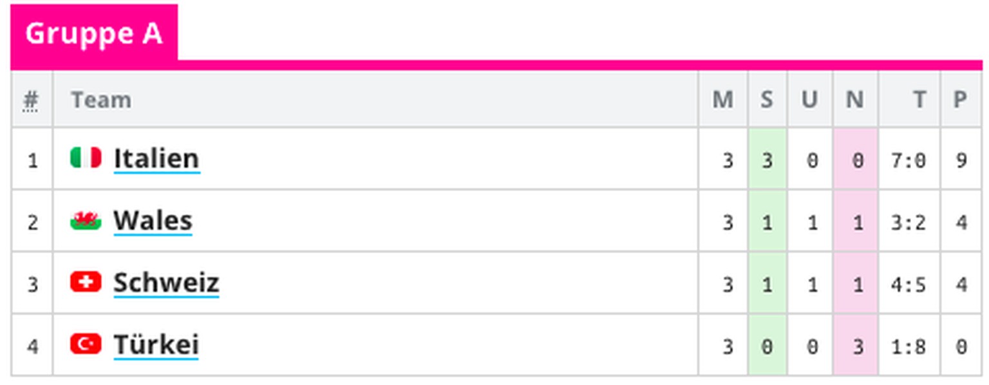The image size is (989, 385).
Task: Click the Italy flag icon
Action: (x=86, y=158)
